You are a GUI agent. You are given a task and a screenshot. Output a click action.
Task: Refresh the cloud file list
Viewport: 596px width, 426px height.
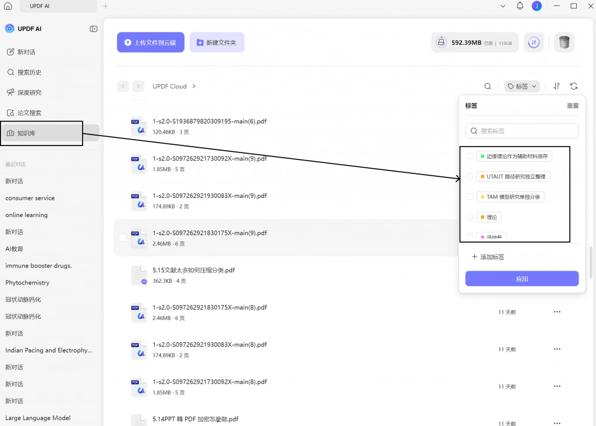tap(573, 86)
